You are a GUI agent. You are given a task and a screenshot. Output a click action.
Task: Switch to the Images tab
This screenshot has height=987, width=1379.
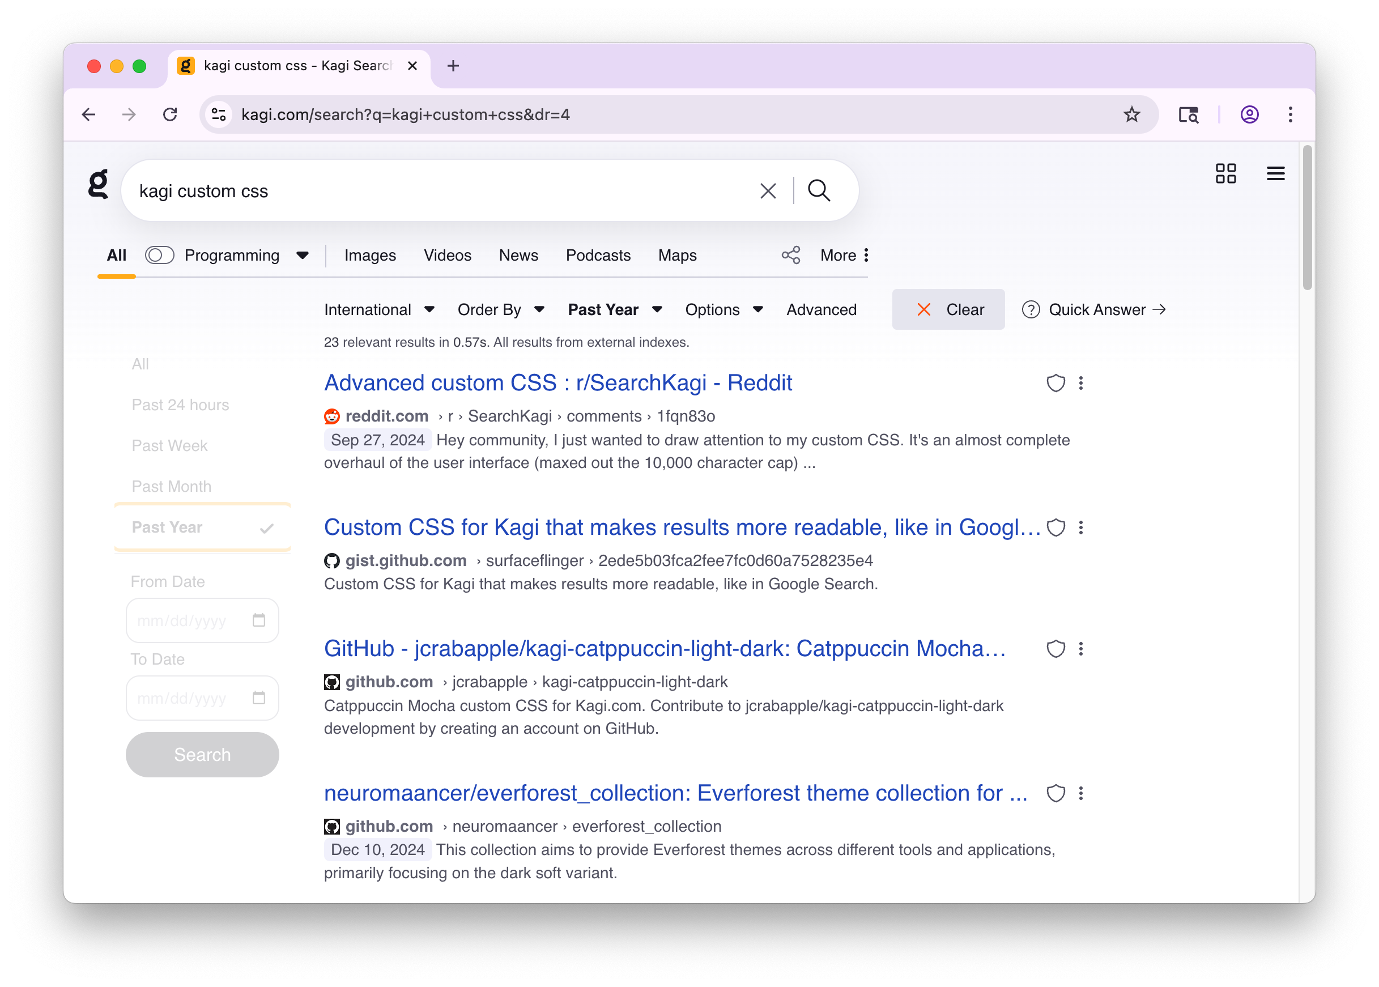tap(369, 256)
